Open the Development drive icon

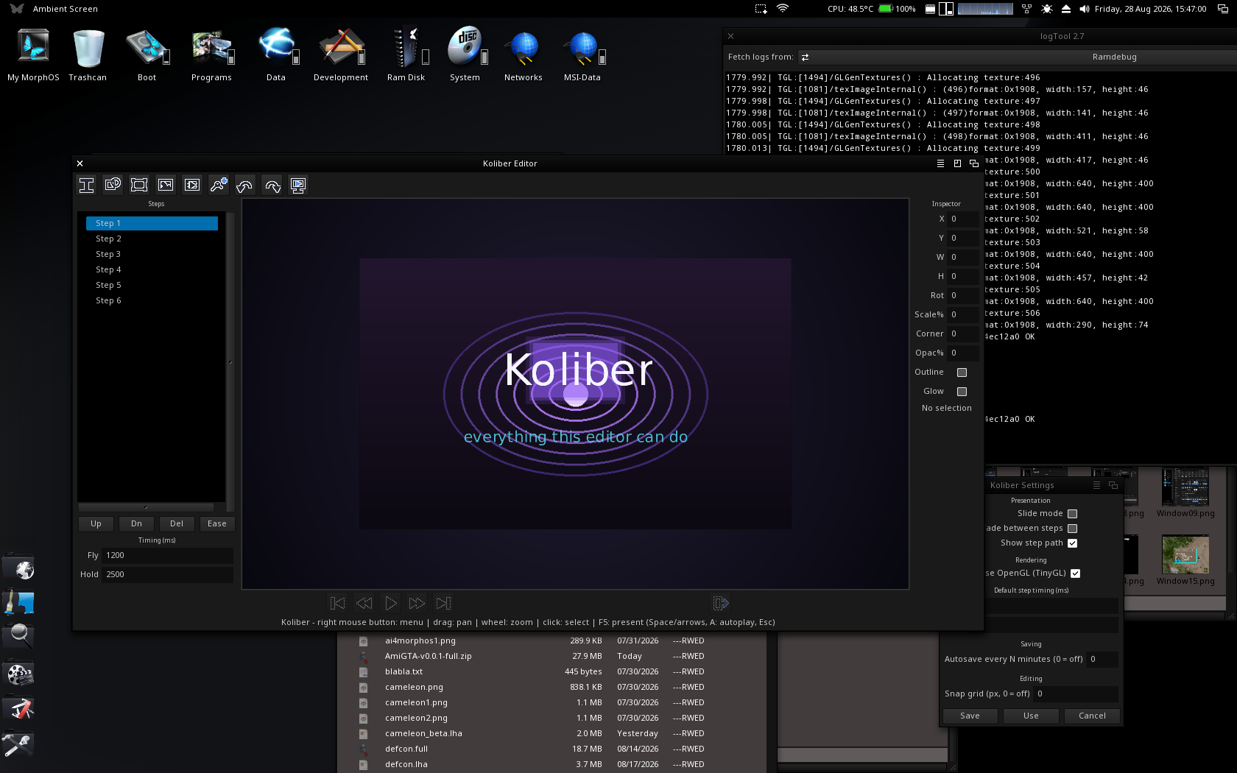pos(341,55)
